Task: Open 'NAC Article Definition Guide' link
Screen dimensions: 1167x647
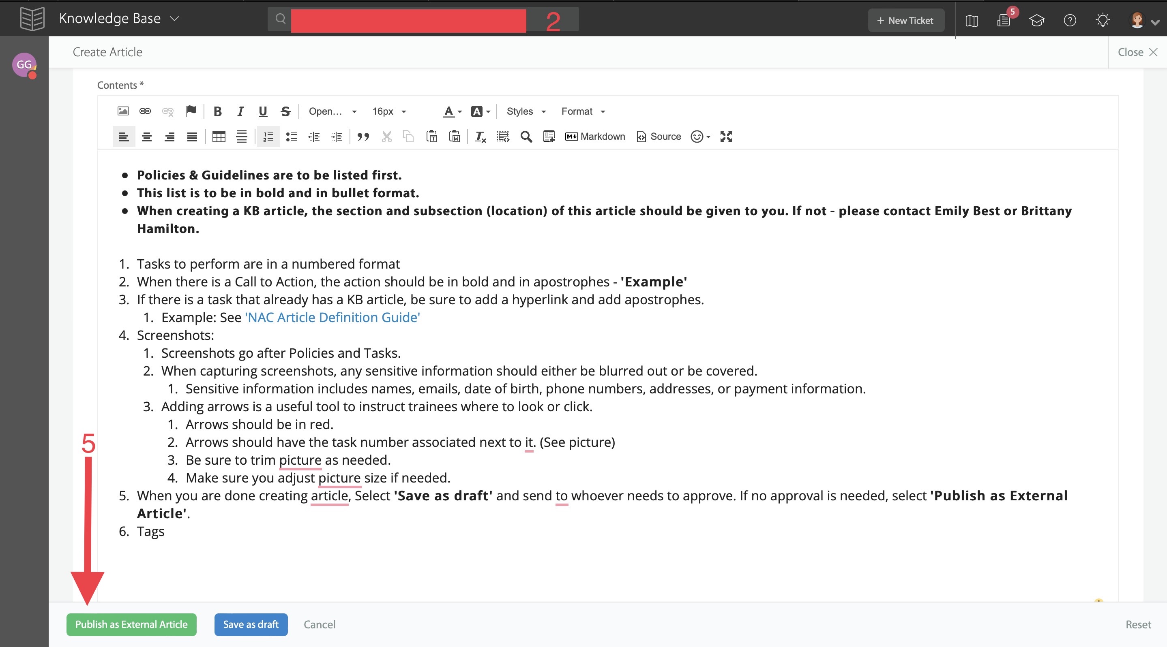Action: (x=332, y=317)
